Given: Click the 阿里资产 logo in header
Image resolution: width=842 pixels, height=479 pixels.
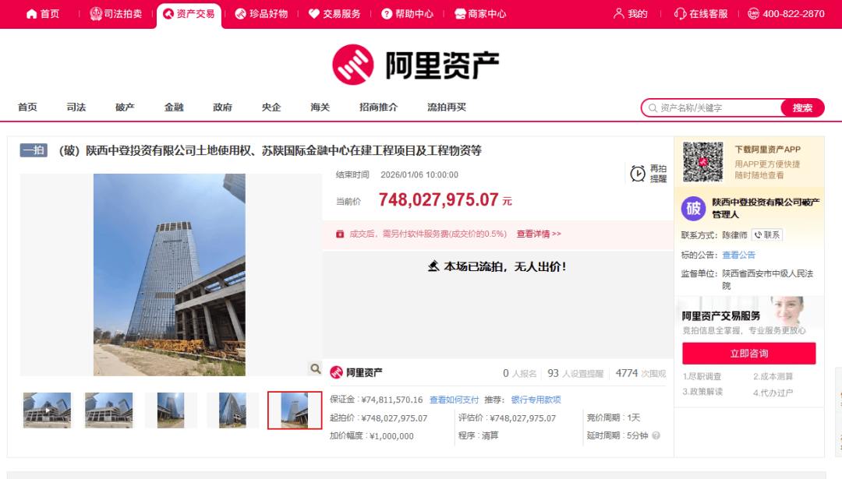Looking at the screenshot, I should point(415,65).
